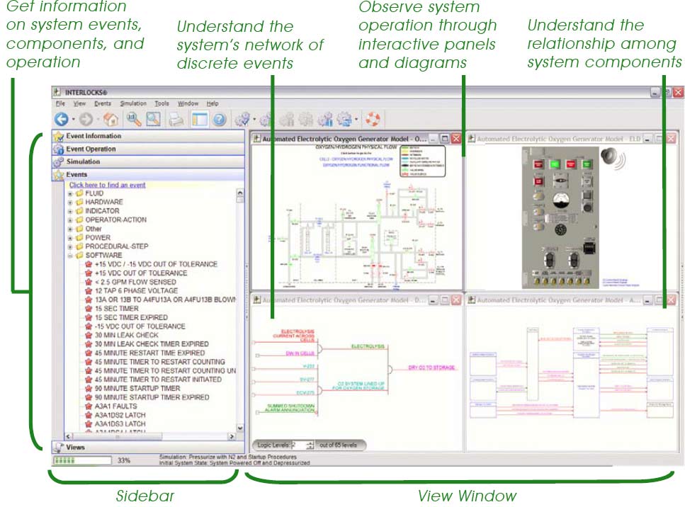Select '< 2.5 GPM FLOW SENSED' event
The image size is (685, 507).
(135, 282)
